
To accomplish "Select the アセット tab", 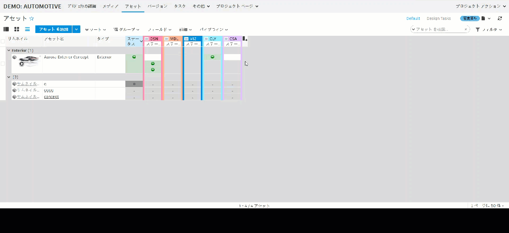I will [x=133, y=6].
